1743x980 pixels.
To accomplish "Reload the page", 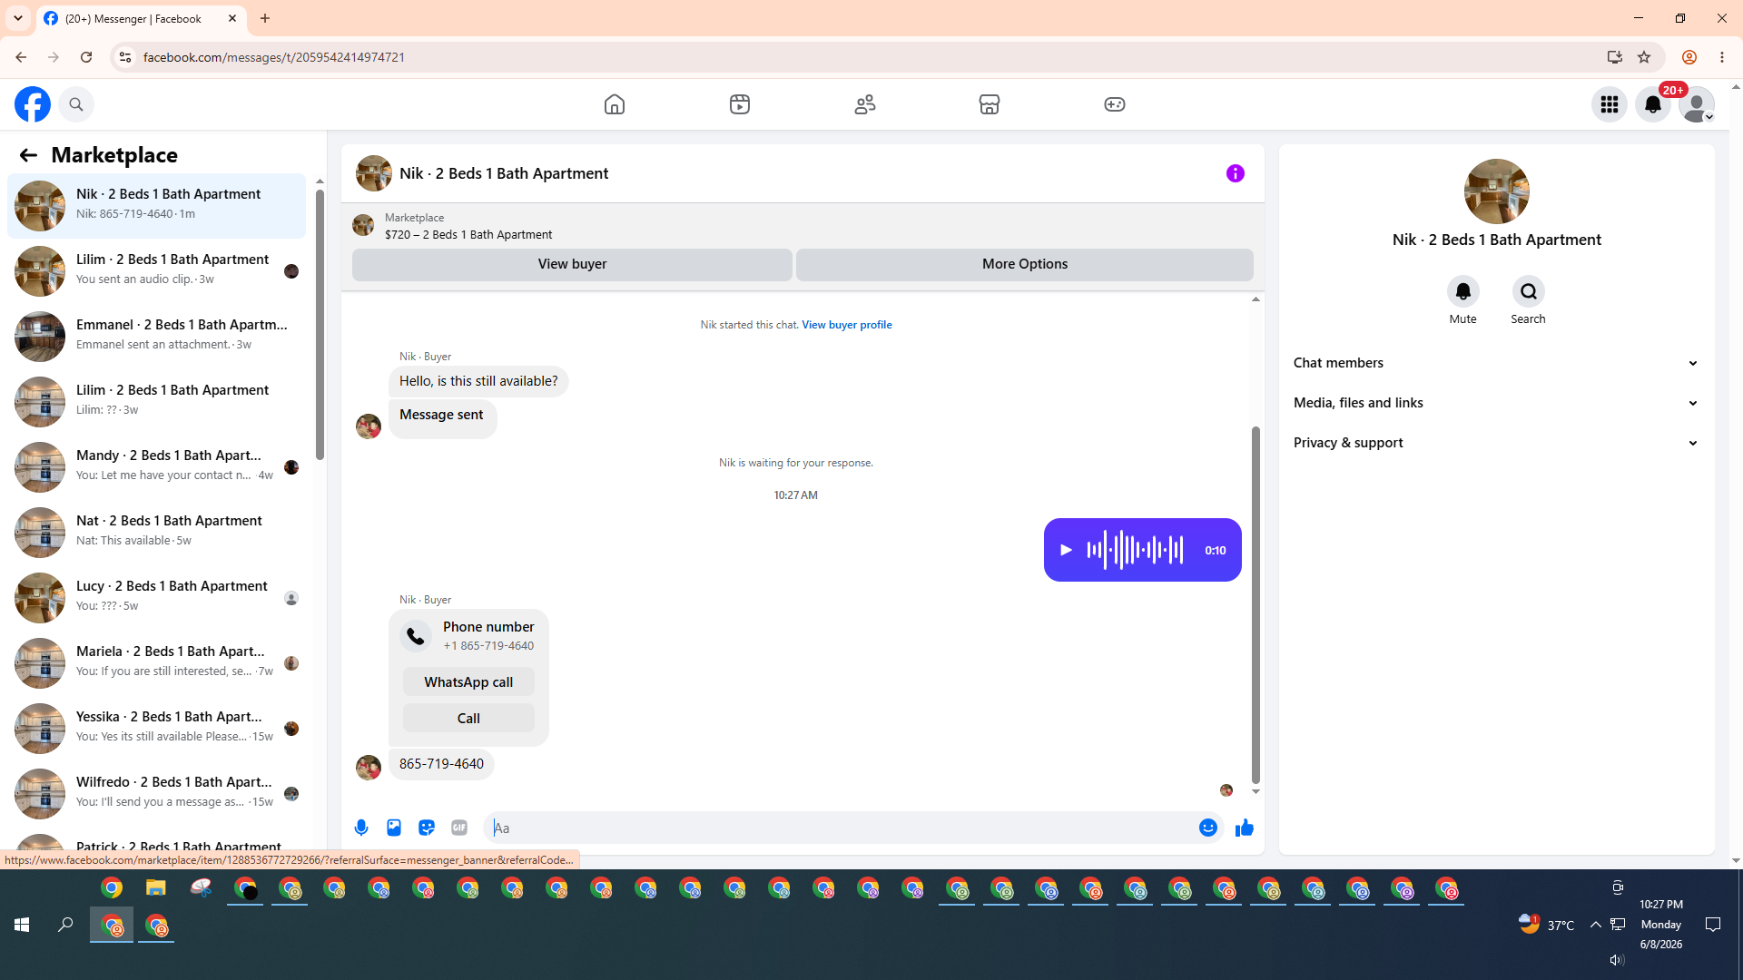I will pyautogui.click(x=86, y=57).
